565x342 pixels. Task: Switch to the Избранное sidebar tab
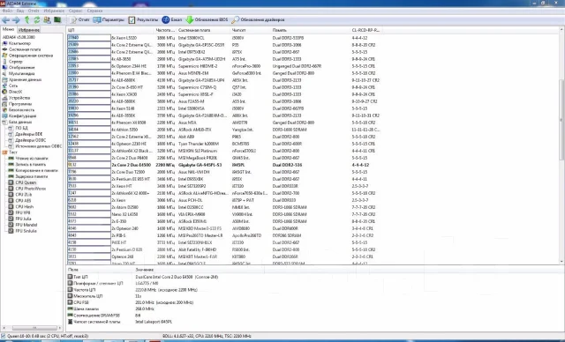[x=29, y=30]
